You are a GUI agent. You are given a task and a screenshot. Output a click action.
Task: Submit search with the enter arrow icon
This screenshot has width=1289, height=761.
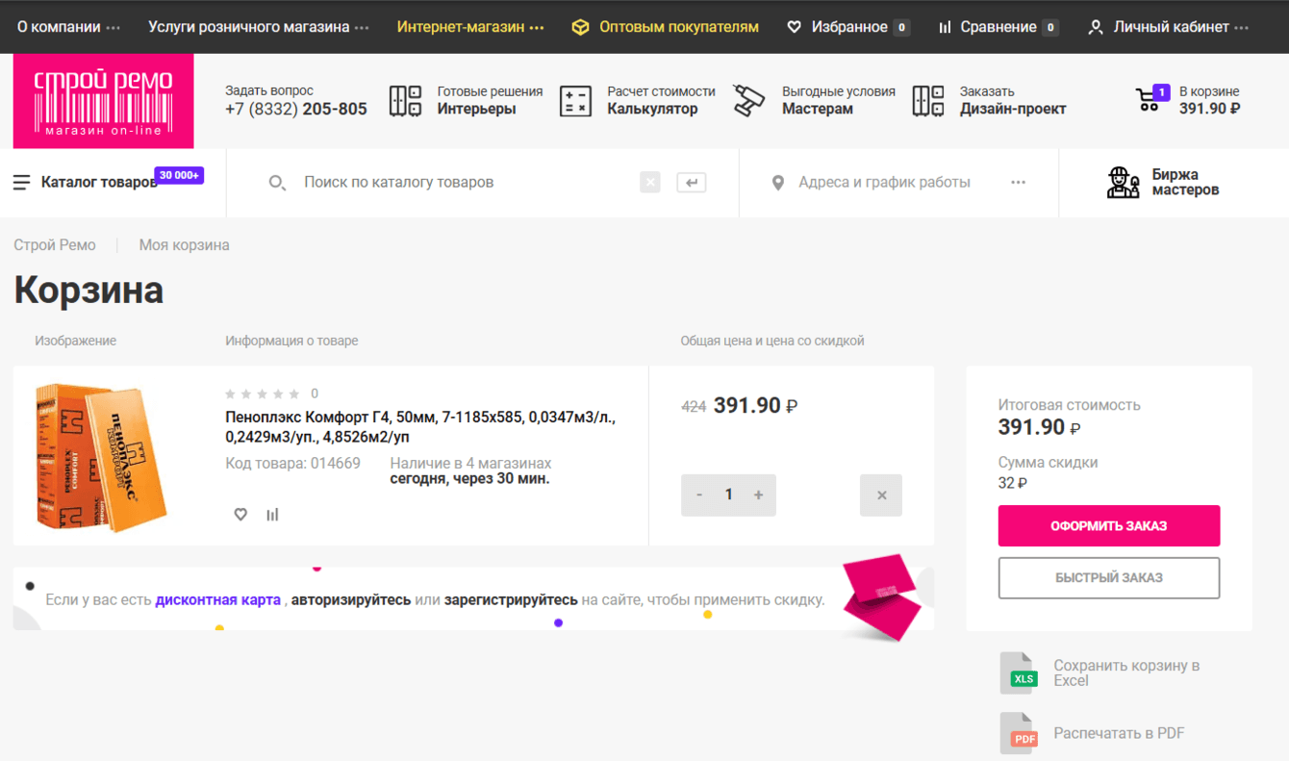tap(691, 183)
